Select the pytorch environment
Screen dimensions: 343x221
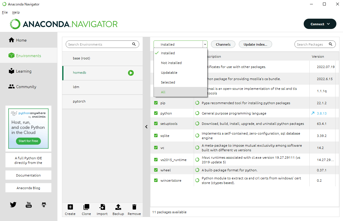pyautogui.click(x=102, y=101)
